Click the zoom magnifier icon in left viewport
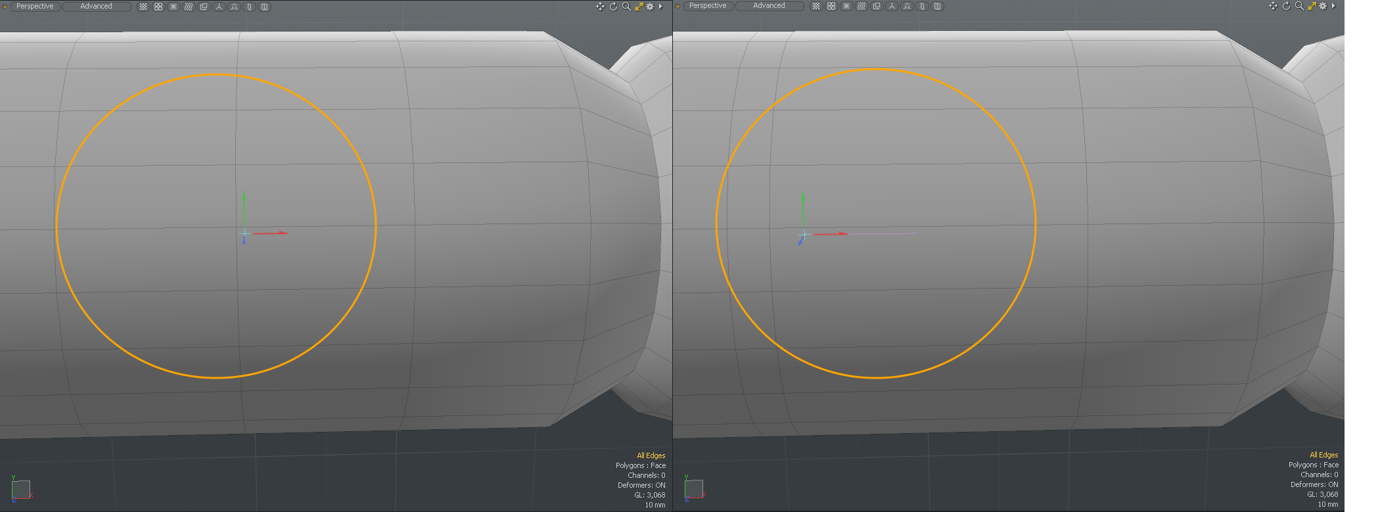The width and height of the screenshot is (1380, 512). [x=626, y=7]
